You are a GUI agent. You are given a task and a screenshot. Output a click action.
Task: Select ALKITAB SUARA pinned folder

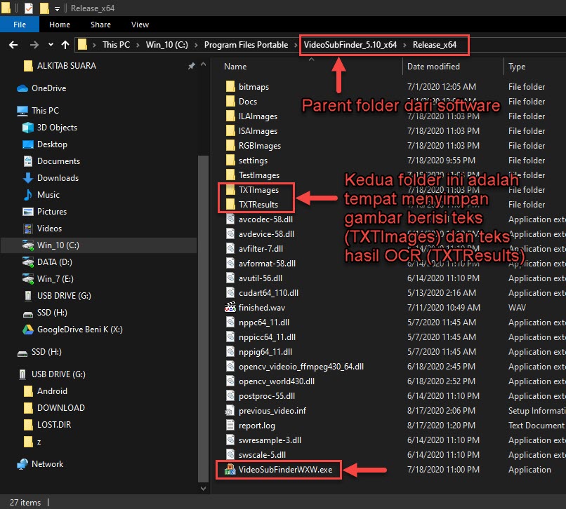click(66, 66)
